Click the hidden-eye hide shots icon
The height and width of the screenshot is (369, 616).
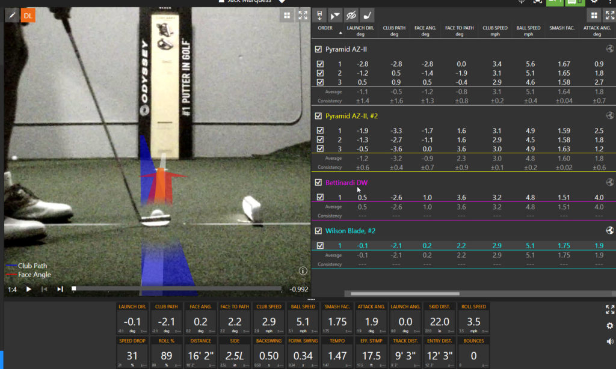coord(352,15)
